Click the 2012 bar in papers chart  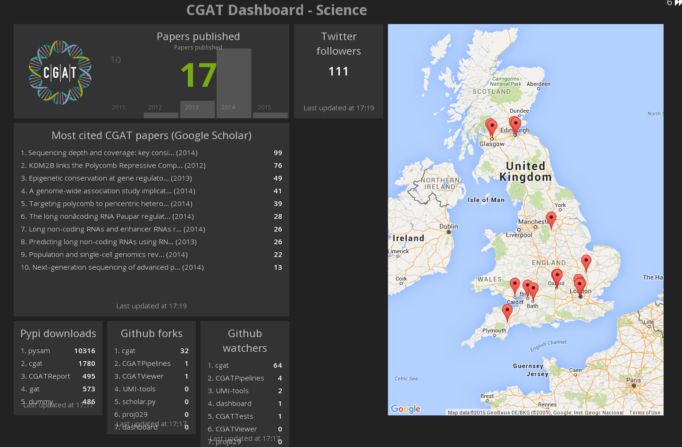pos(161,115)
